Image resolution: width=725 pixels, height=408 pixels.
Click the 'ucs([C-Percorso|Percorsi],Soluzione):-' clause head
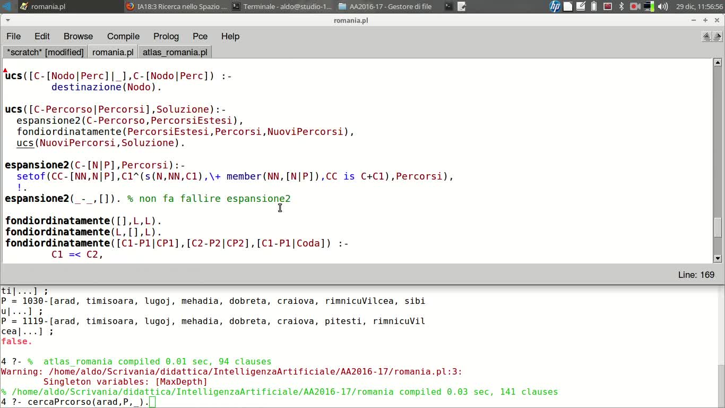point(116,109)
